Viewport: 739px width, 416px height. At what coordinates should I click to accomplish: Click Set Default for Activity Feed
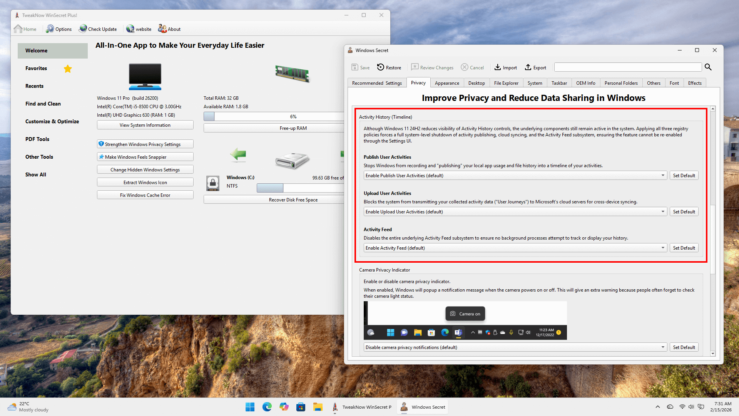pos(684,248)
